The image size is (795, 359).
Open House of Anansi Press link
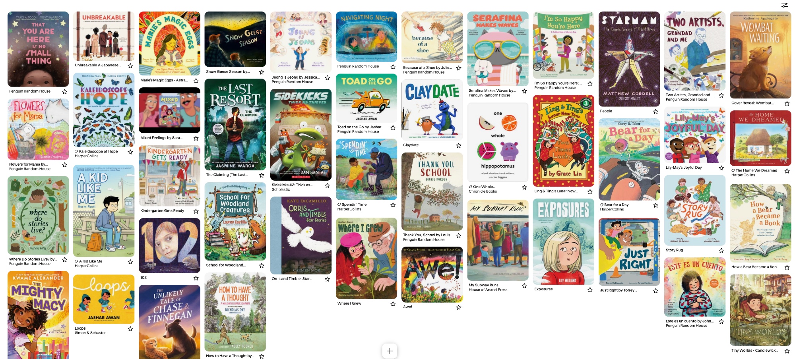(x=488, y=290)
